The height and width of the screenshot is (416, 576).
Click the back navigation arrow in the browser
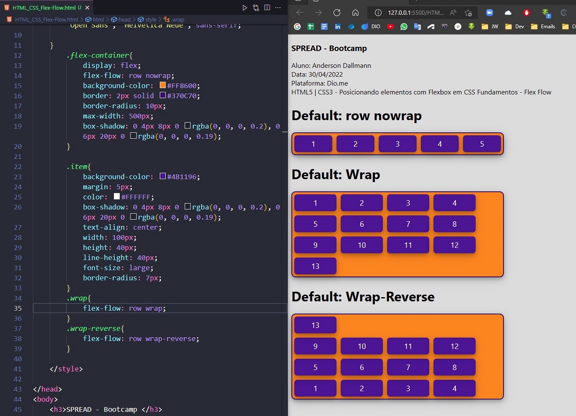point(300,13)
